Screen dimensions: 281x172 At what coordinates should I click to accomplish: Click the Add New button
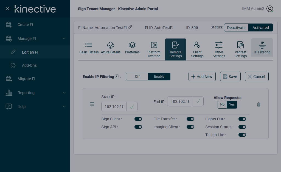click(202, 77)
